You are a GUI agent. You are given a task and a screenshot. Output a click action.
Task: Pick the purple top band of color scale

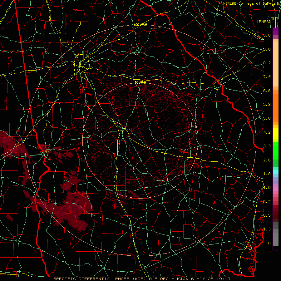(276, 31)
